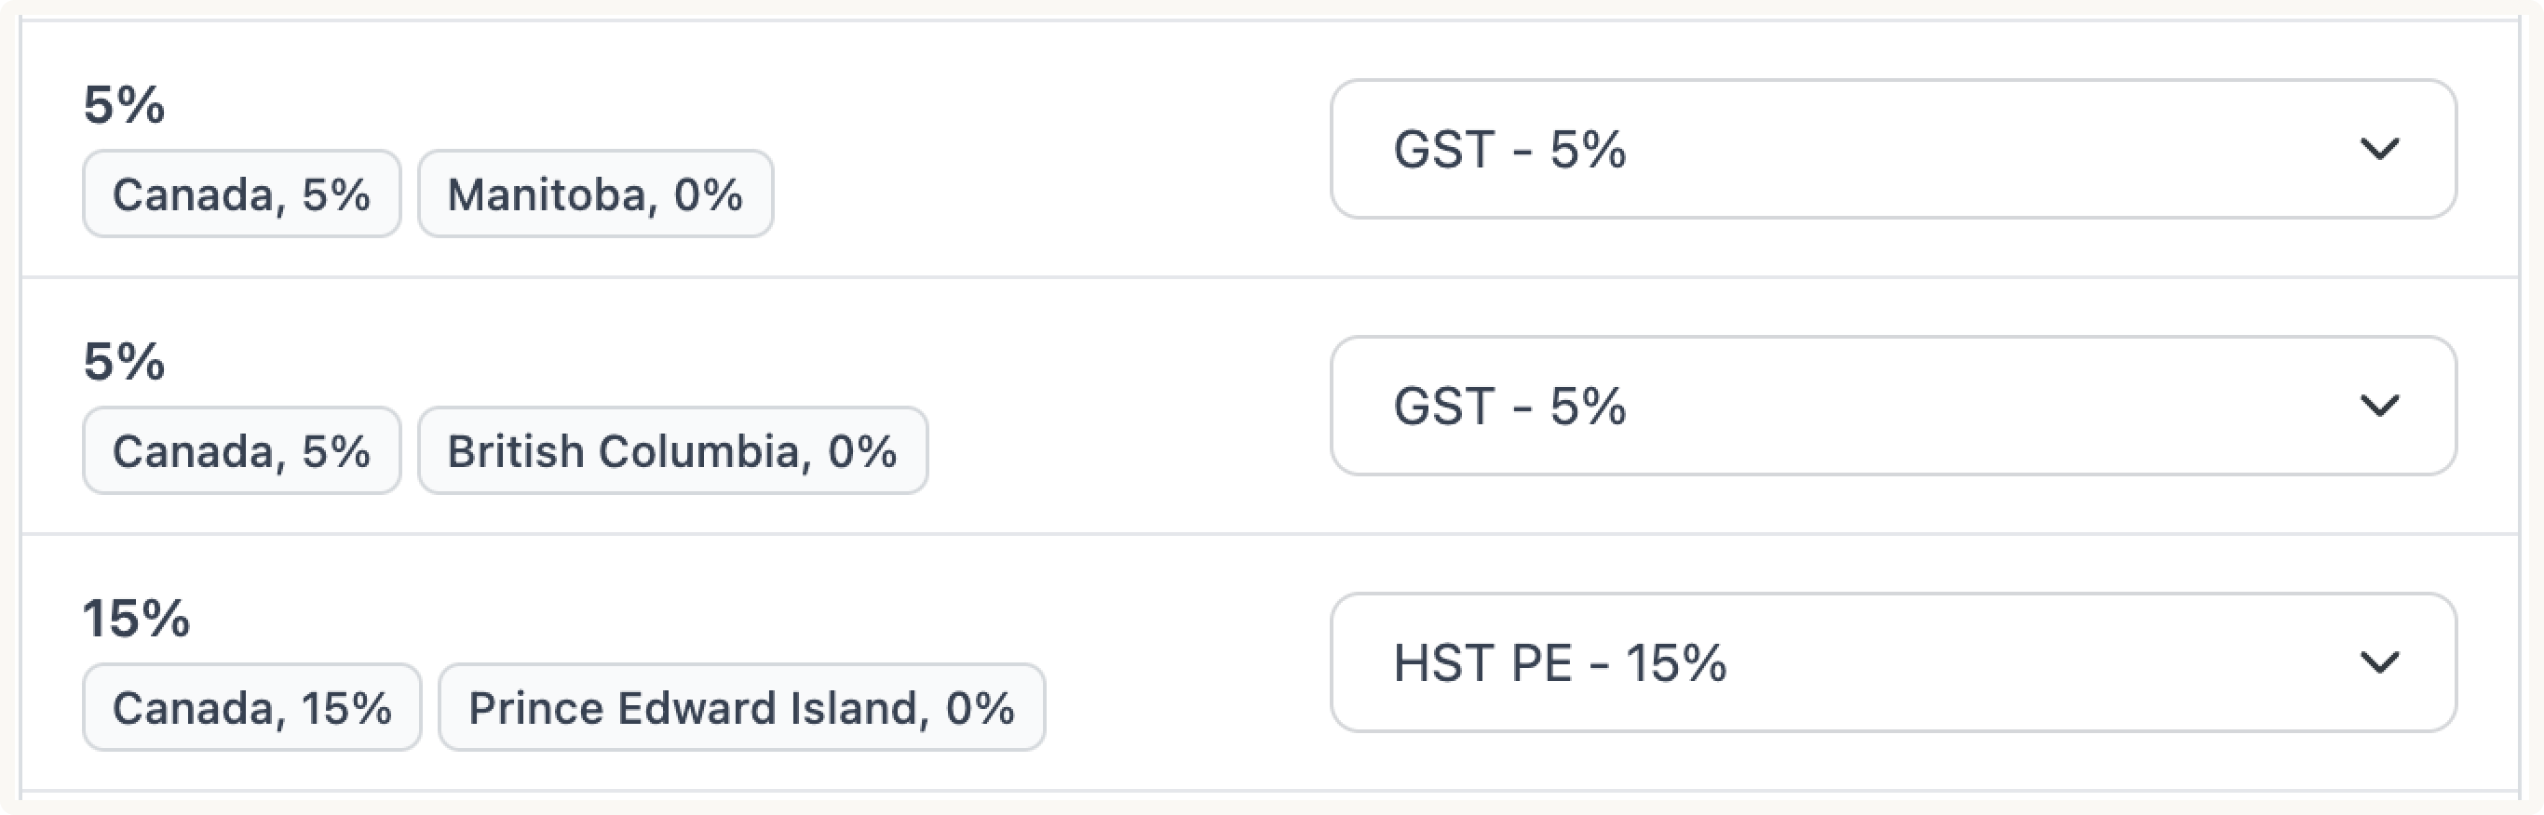The image size is (2544, 815).
Task: Click the 5% heading above Manitoba tag
Action: point(125,104)
